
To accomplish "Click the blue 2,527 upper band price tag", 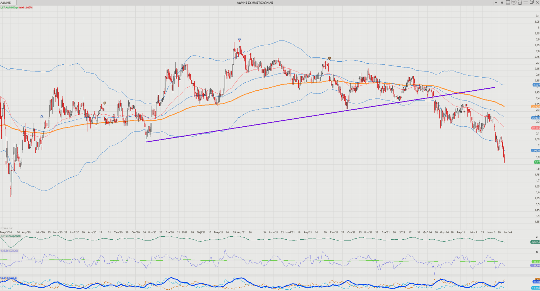I will point(536,85).
